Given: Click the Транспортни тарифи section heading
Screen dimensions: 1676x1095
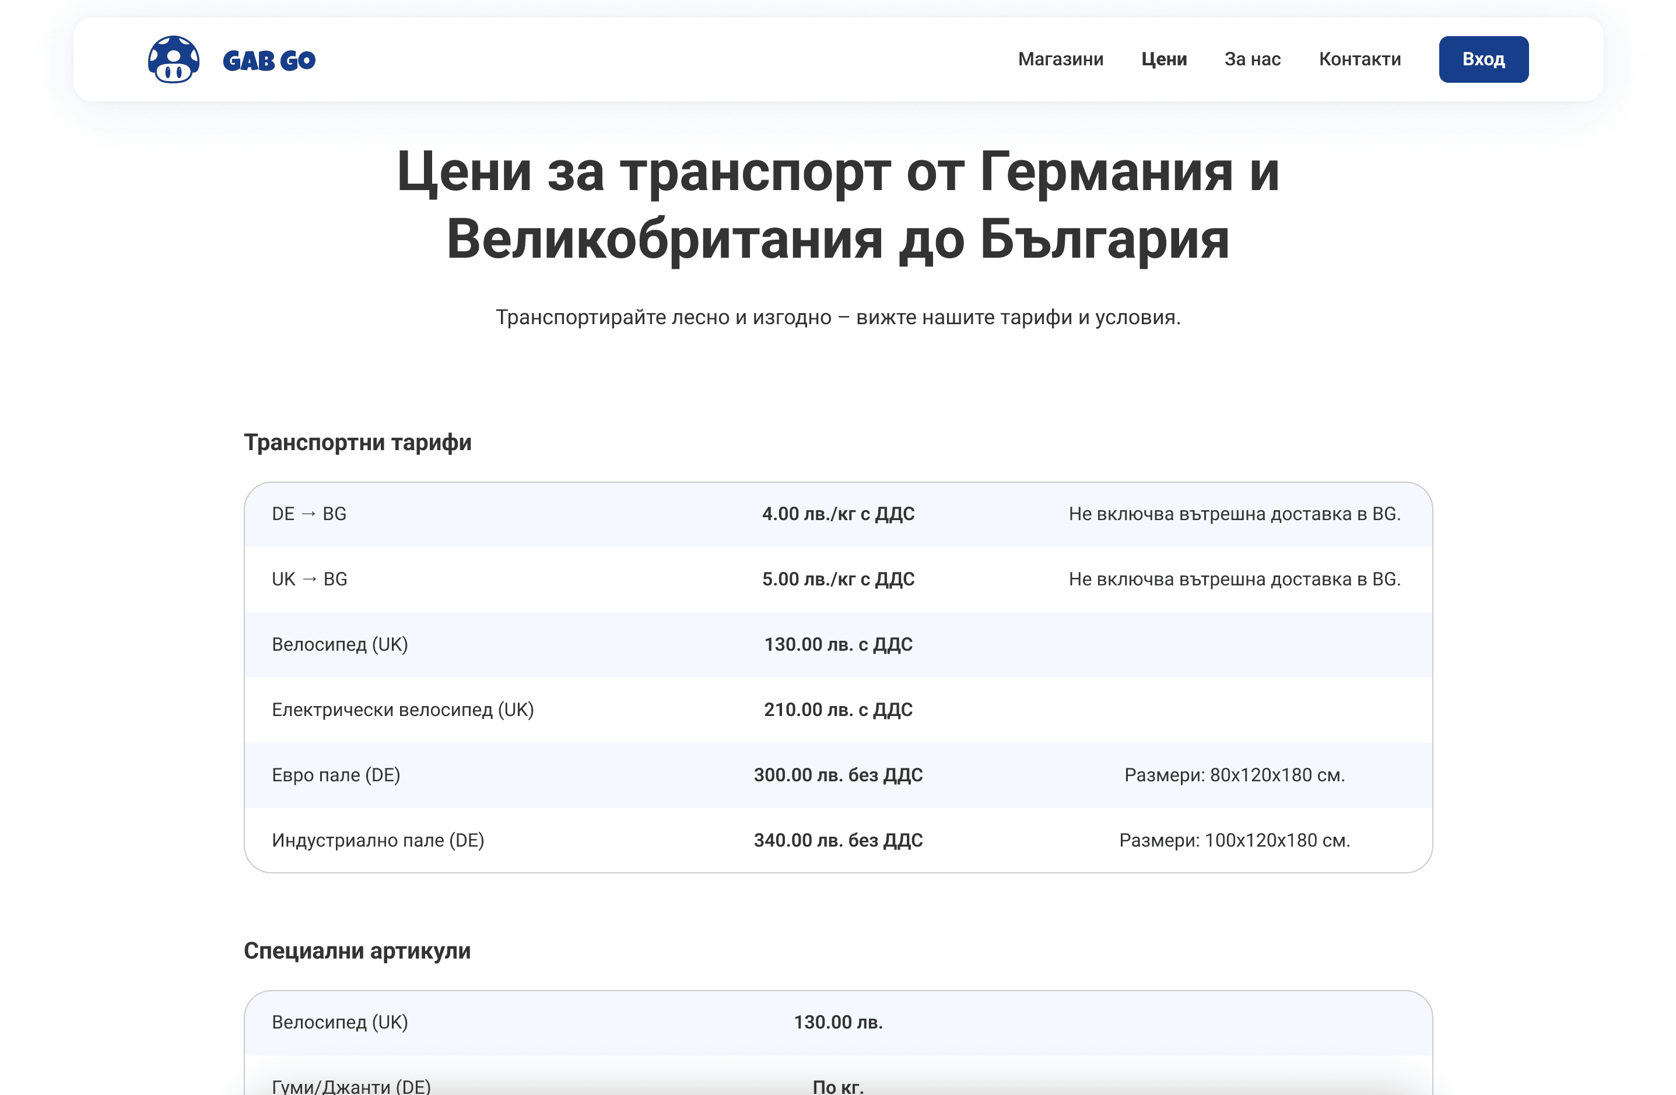Looking at the screenshot, I should tap(357, 442).
